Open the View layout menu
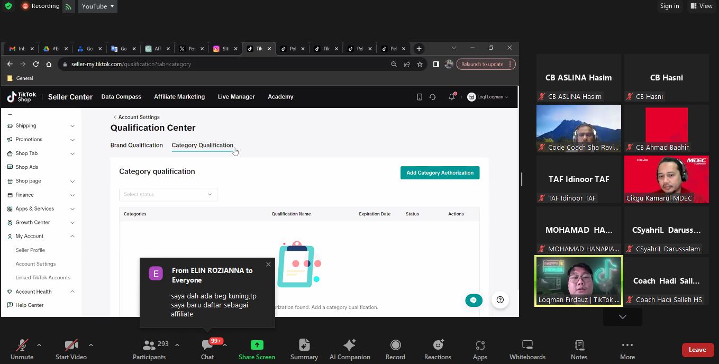Viewport: 719px width, 364px height. pyautogui.click(x=702, y=6)
